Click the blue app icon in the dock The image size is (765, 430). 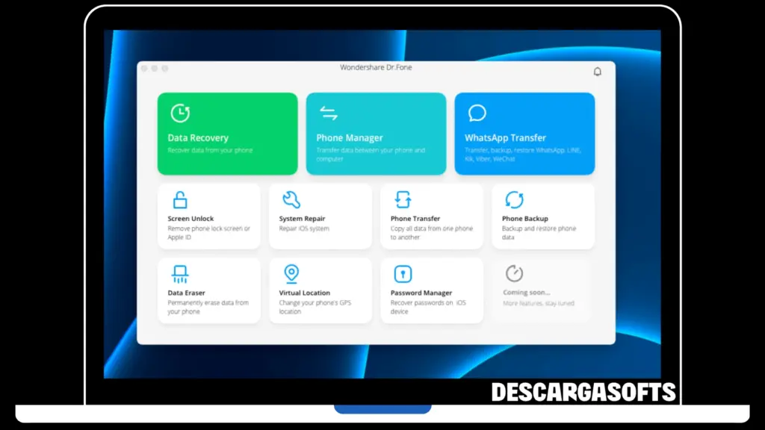(x=382, y=408)
